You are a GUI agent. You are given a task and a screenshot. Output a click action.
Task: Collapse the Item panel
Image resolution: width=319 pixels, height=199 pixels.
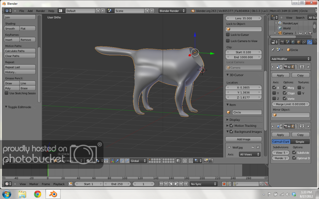click(x=228, y=105)
